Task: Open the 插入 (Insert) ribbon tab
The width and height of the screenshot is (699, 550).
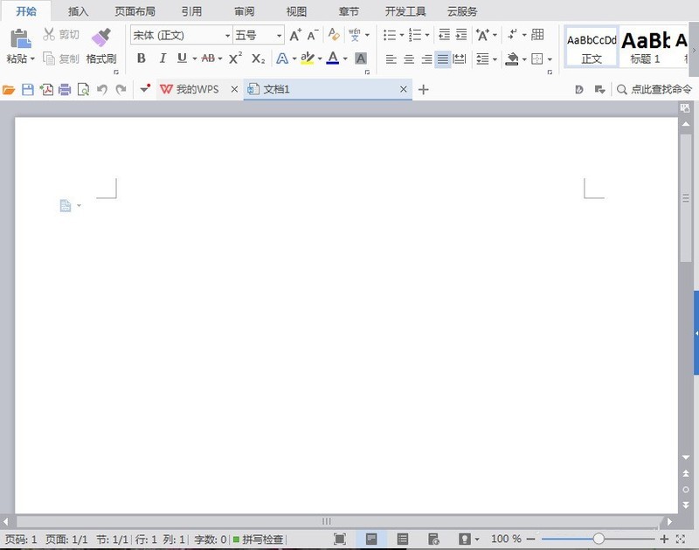Action: pos(79,11)
